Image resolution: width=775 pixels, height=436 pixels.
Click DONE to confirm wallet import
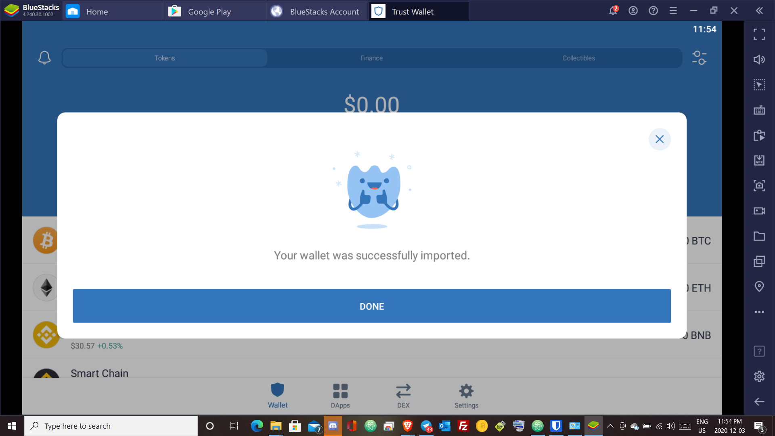(371, 306)
